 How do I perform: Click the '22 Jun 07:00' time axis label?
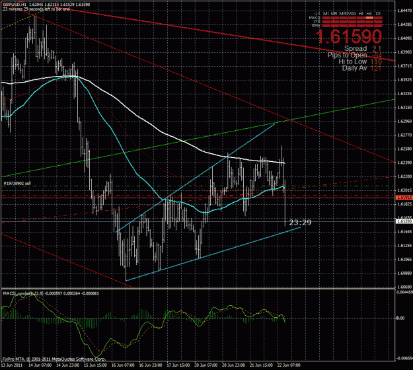(289, 365)
